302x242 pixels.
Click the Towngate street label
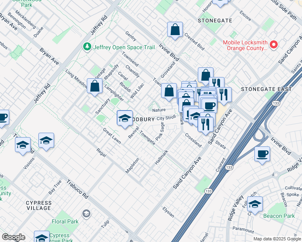point(147,138)
